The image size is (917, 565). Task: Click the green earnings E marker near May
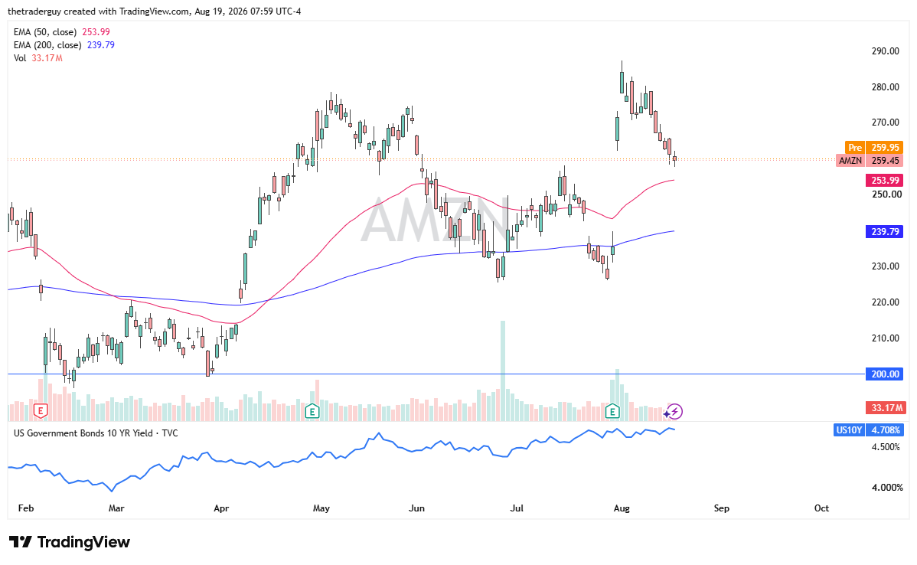point(312,411)
